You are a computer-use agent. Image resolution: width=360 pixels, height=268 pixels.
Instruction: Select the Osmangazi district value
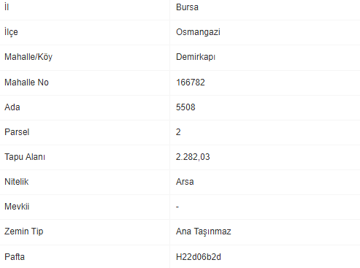point(198,32)
